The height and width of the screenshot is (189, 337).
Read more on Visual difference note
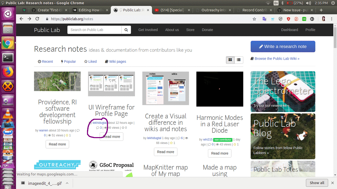[166, 152]
